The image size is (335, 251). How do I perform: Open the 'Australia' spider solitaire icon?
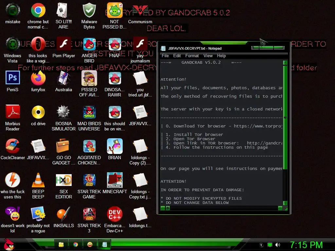[x=63, y=78]
